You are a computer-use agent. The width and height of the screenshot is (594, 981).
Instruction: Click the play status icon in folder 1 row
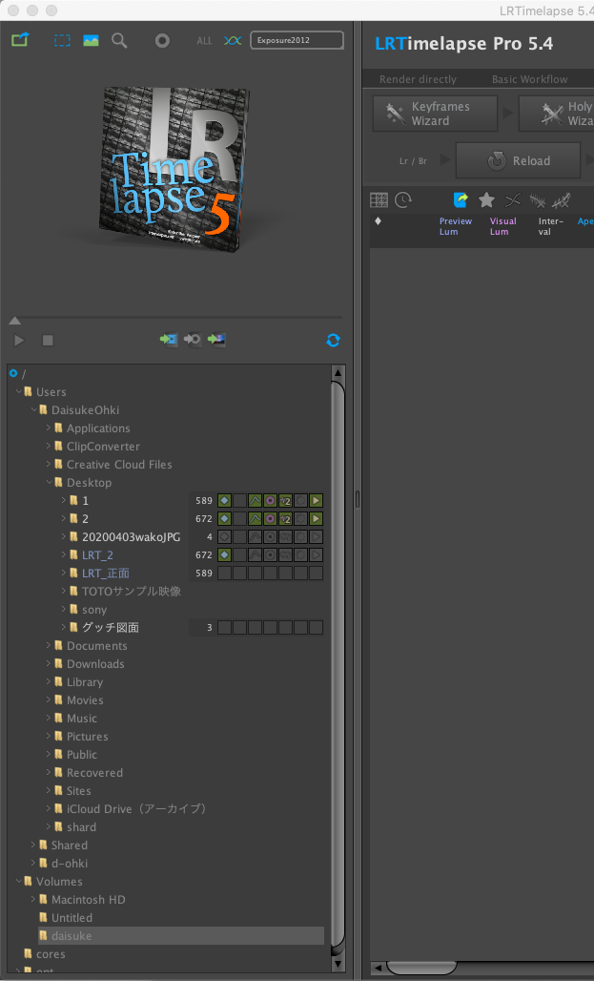[x=317, y=500]
